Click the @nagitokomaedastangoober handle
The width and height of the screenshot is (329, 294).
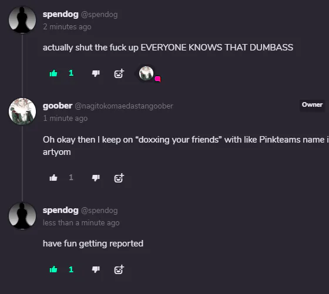point(124,106)
